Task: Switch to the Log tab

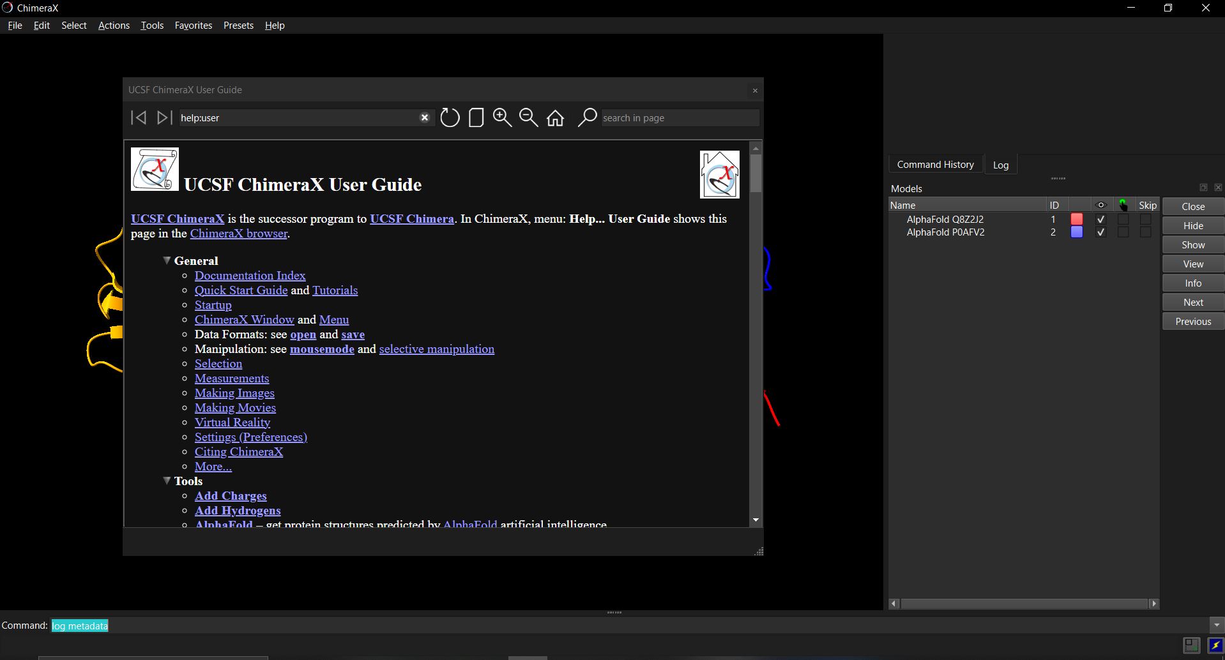Action: 1000,165
